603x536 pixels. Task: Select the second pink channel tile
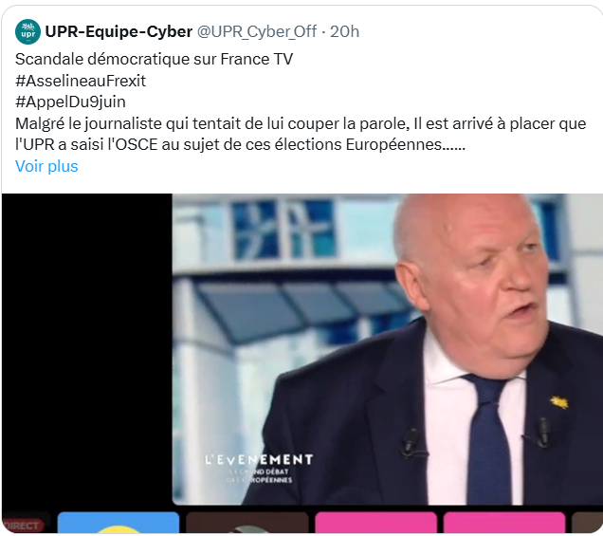coord(504,523)
